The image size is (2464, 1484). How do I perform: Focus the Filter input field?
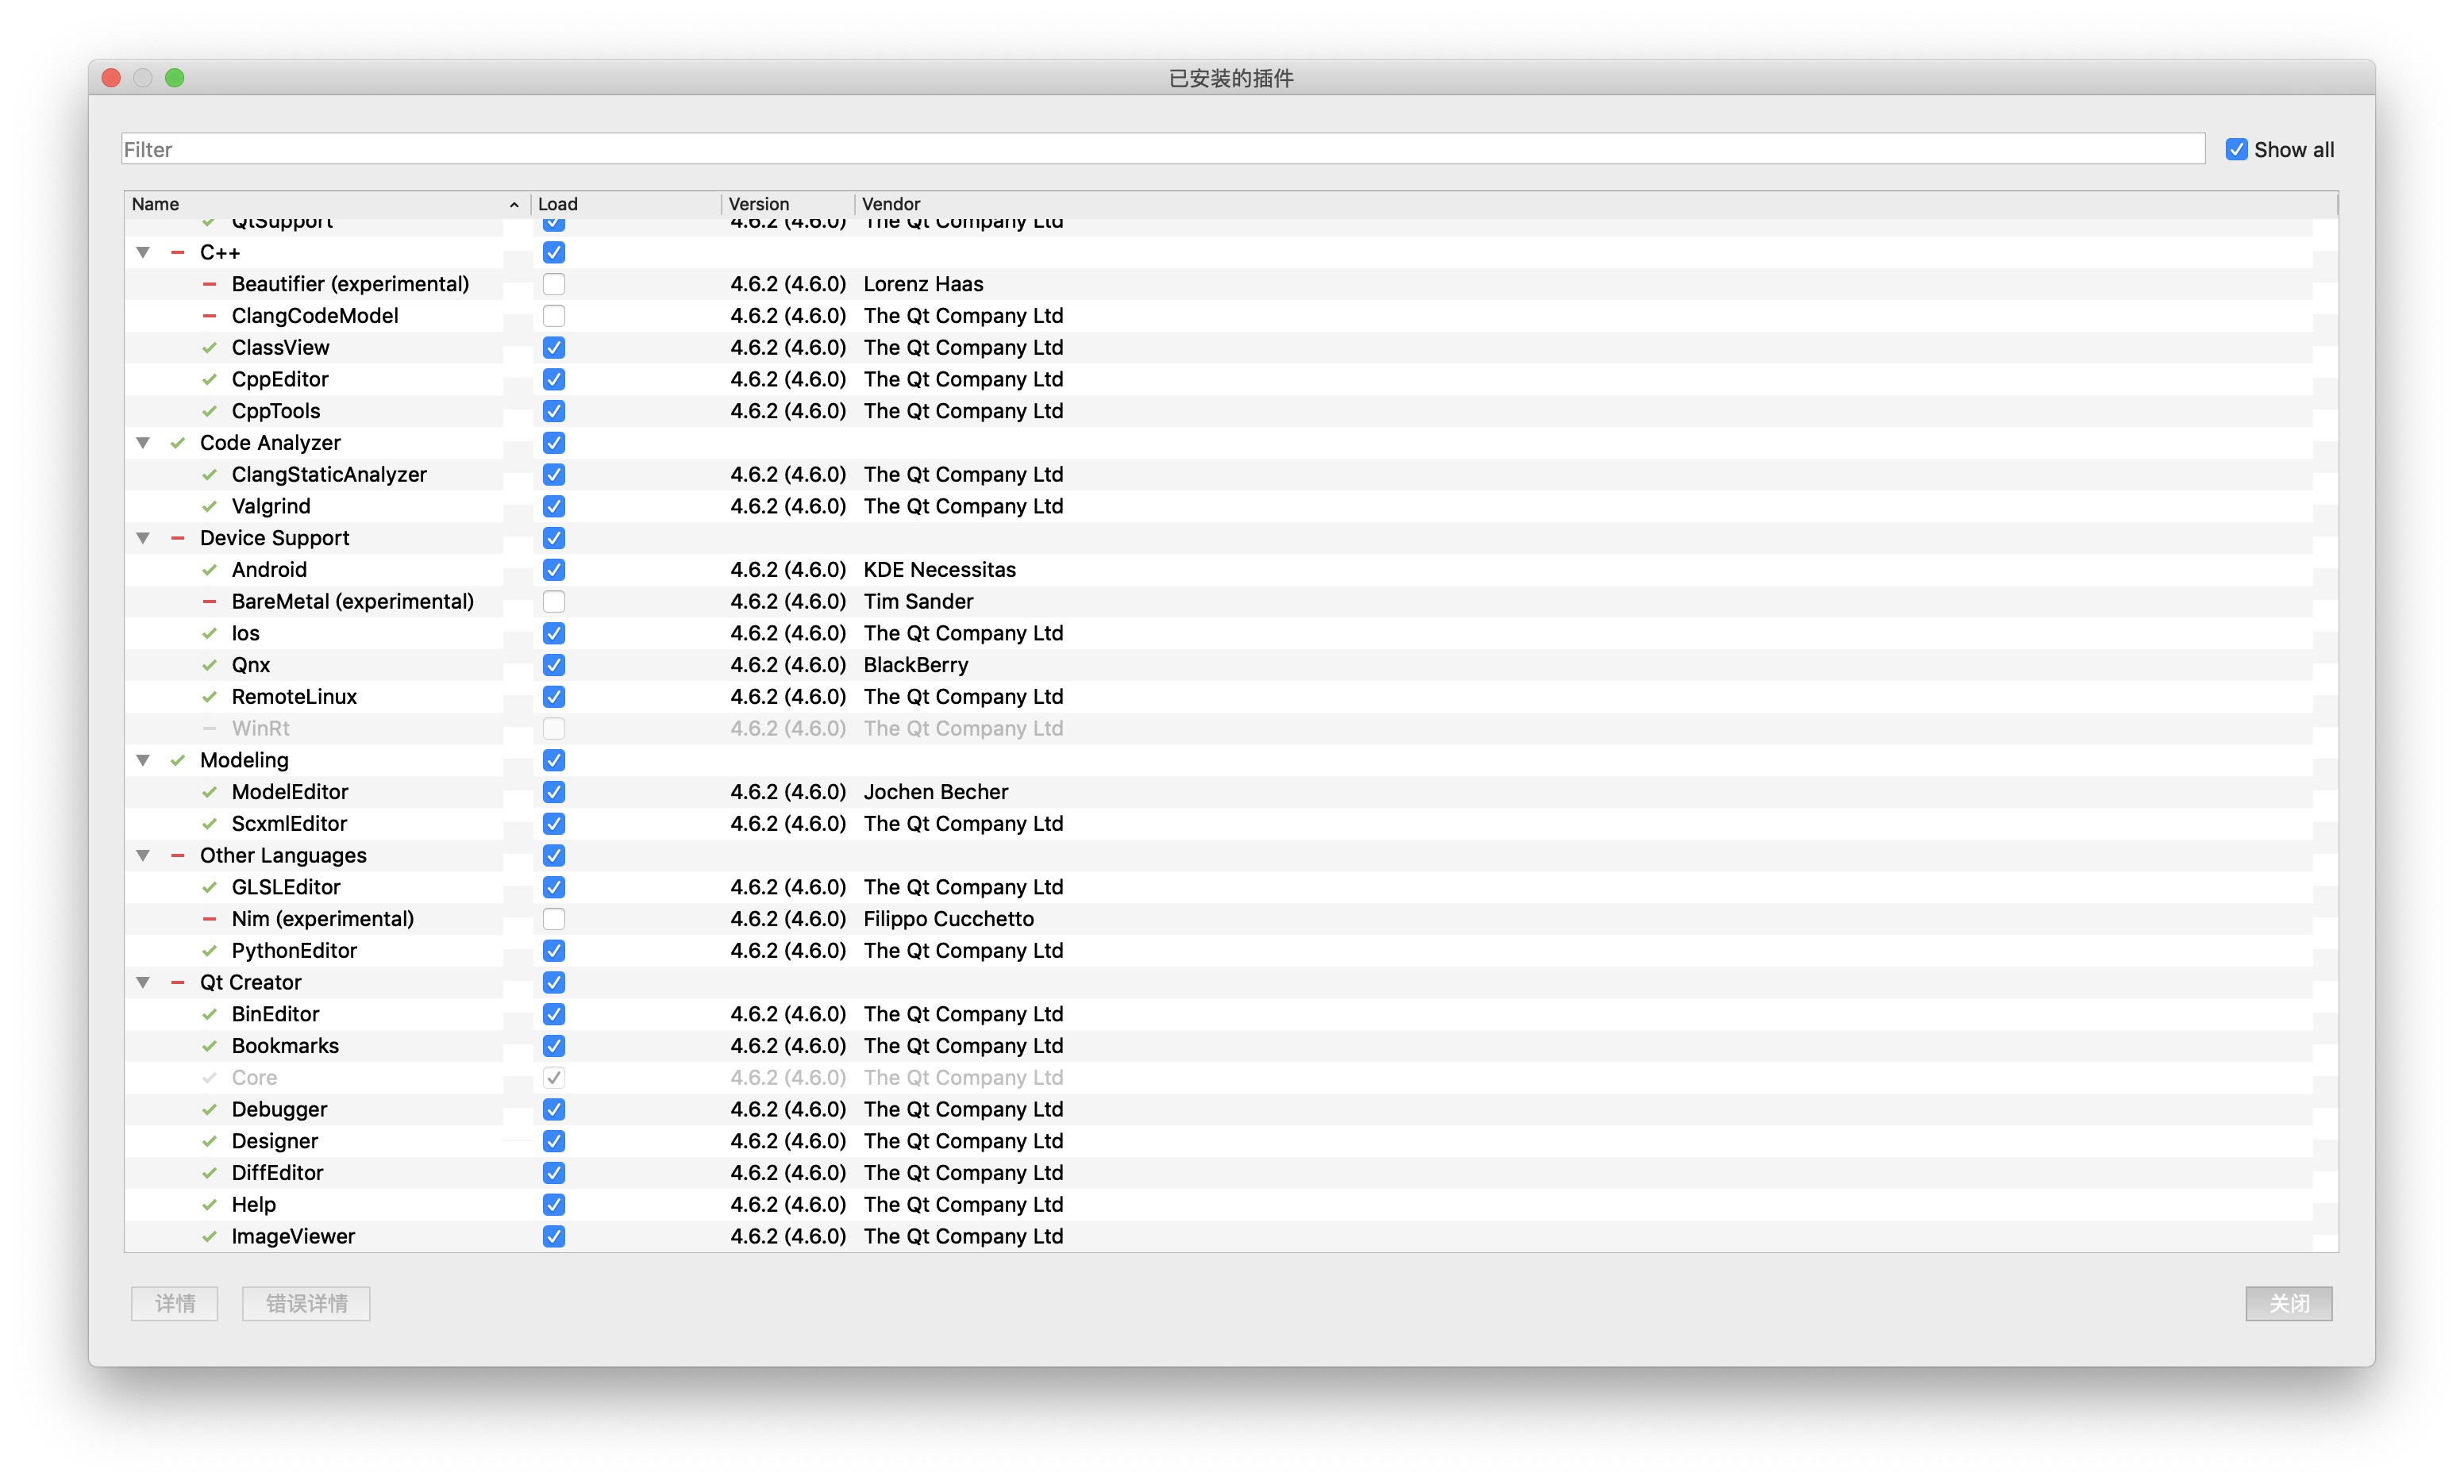click(x=1163, y=150)
